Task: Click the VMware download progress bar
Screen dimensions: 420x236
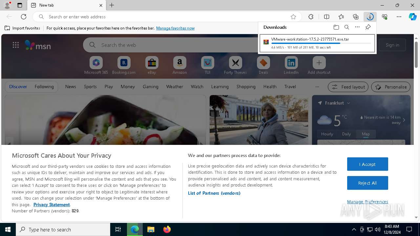Action: point(321,43)
